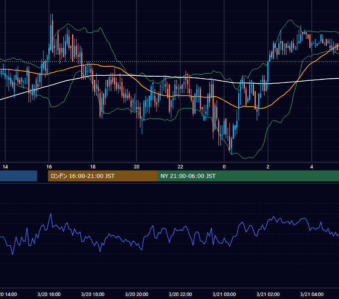Click the 3/20 22:00 date label
339x299 pixels.
[180, 294]
